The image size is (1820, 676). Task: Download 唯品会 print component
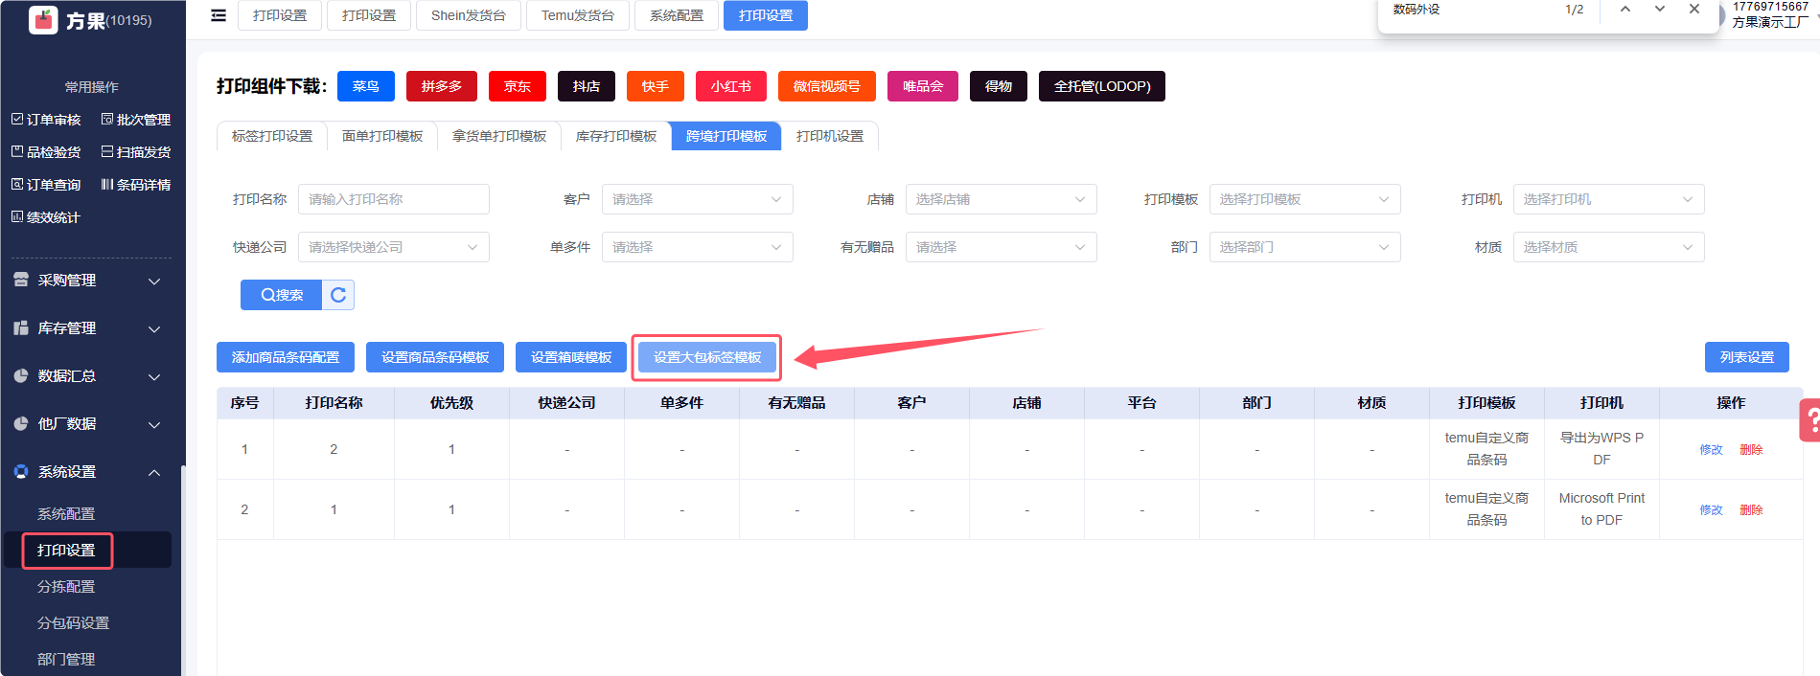coord(923,86)
